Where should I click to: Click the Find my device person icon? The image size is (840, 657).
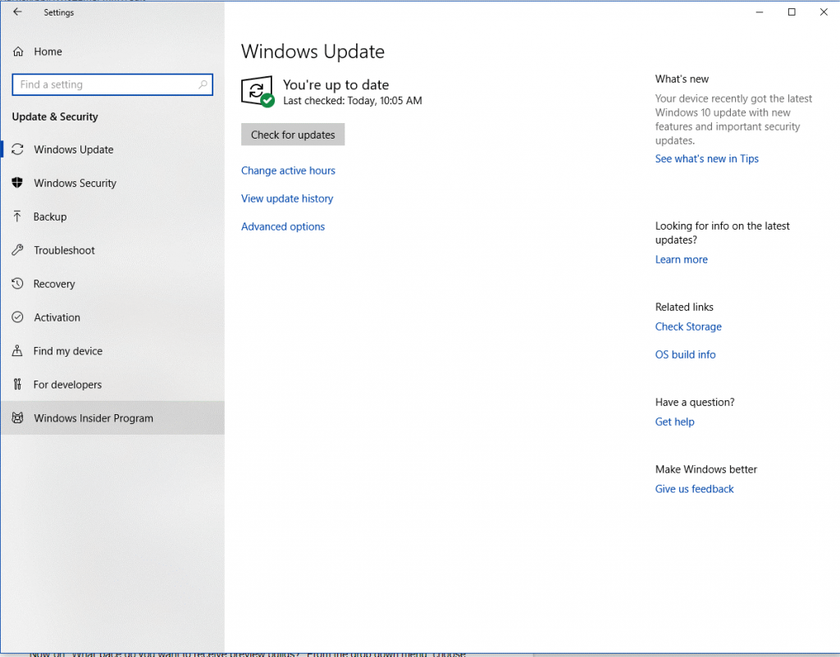[x=17, y=351]
